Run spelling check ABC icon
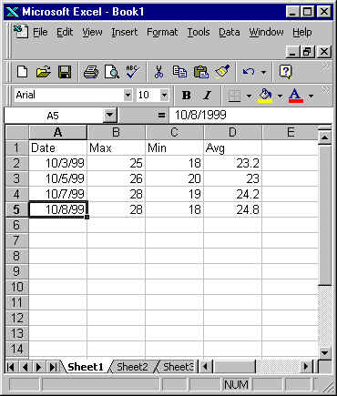337x396 pixels. tap(132, 72)
